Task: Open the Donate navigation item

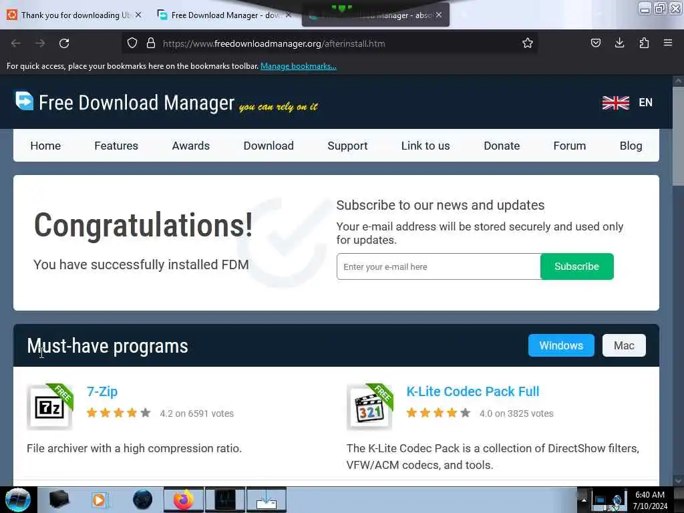Action: [x=502, y=146]
